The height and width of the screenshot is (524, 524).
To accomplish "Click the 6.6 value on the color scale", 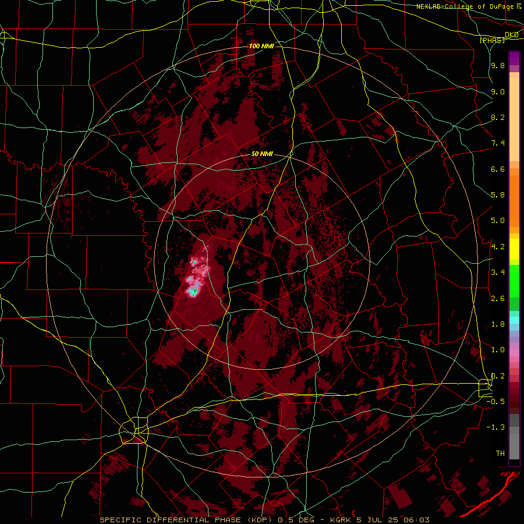I will click(x=498, y=169).
